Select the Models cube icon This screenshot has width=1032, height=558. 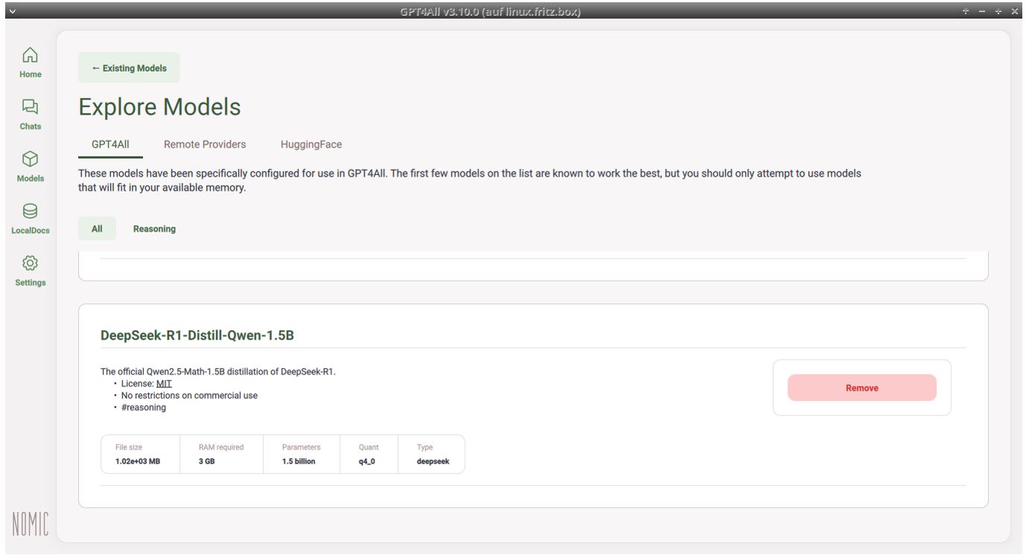pos(30,160)
